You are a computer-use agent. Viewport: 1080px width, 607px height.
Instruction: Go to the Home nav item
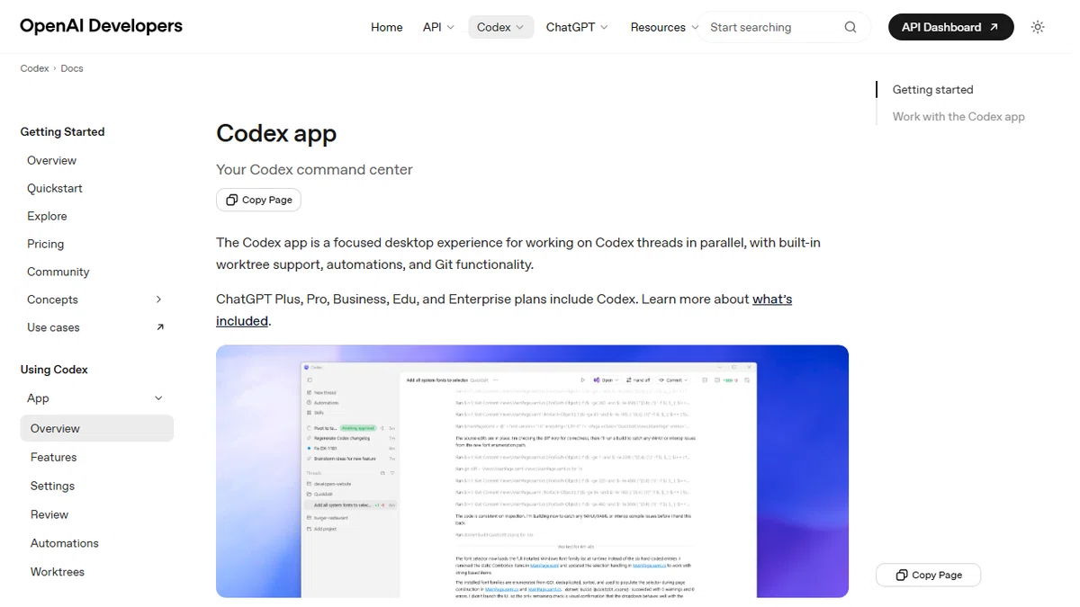pos(387,27)
